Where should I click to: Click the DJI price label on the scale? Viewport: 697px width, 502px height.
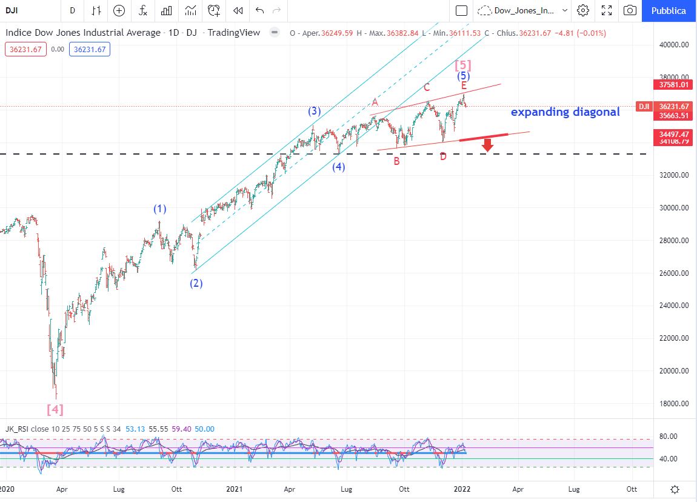point(643,106)
